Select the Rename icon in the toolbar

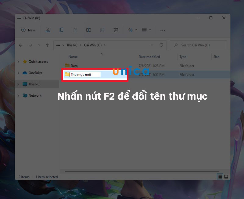(x=88, y=30)
